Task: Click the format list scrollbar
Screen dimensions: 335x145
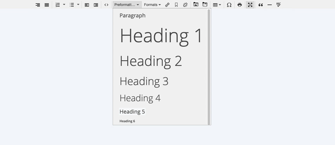Action: click(x=209, y=67)
